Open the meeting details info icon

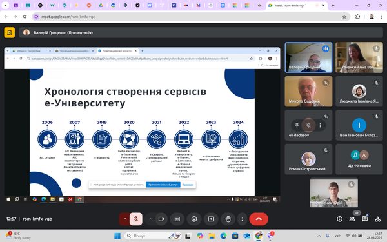click(340, 219)
